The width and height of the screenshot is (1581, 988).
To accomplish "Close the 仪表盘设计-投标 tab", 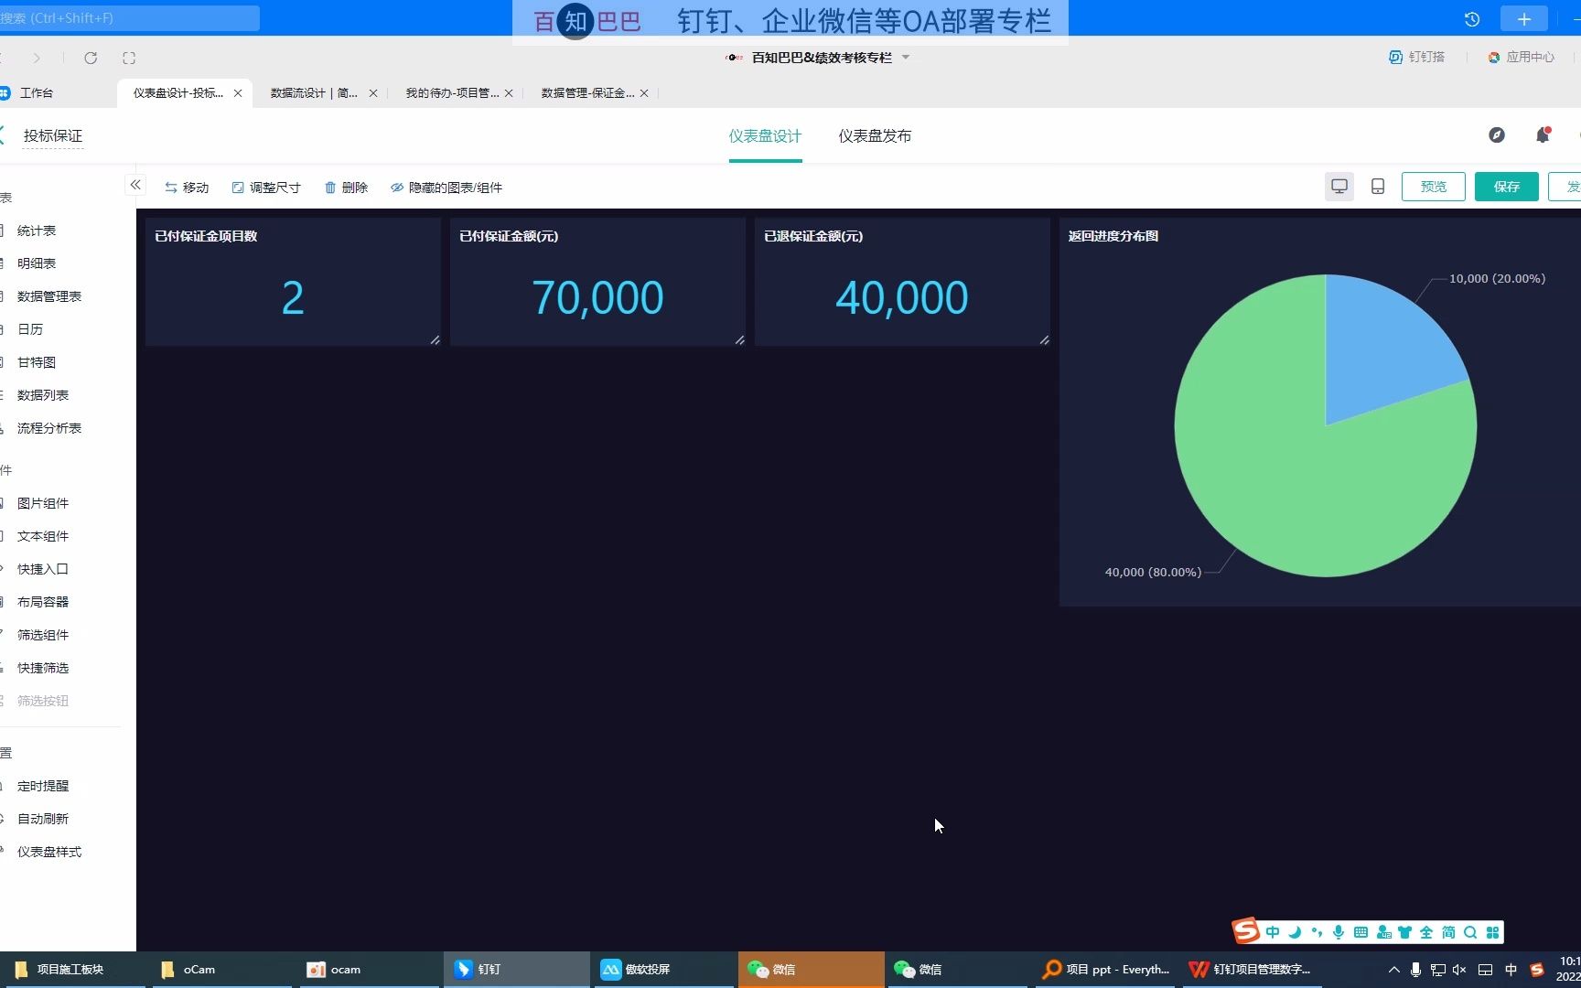I will click(238, 93).
